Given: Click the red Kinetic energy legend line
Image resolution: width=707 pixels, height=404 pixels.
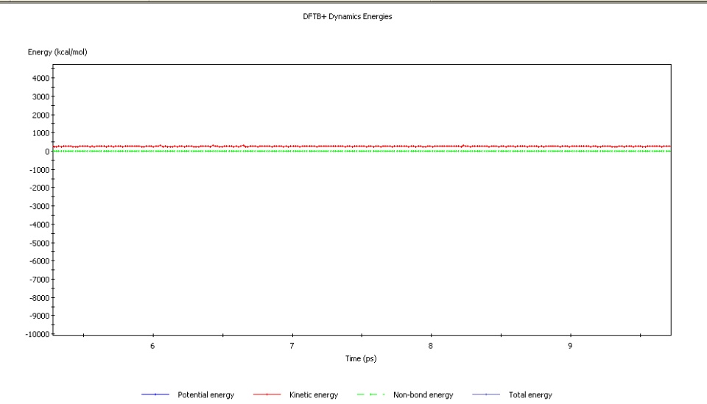Looking at the screenshot, I should tap(267, 394).
